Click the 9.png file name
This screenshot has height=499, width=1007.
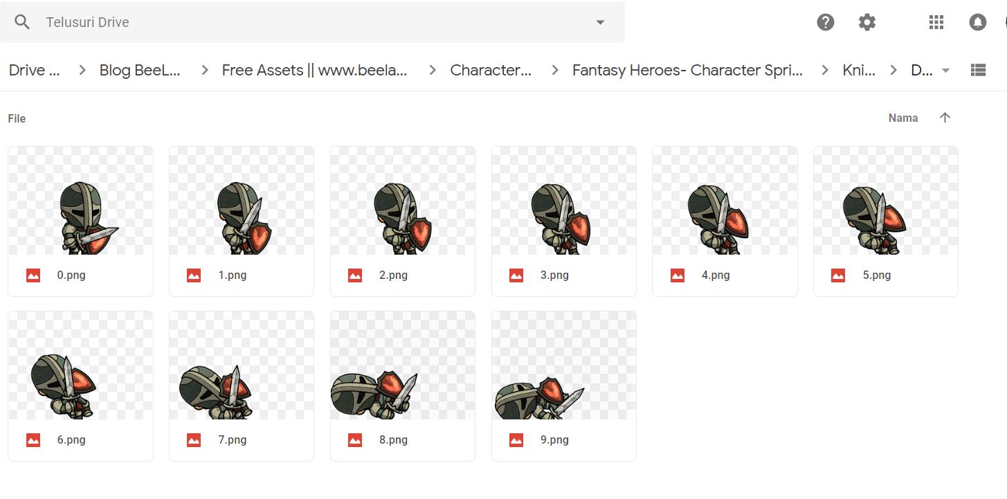click(x=554, y=440)
